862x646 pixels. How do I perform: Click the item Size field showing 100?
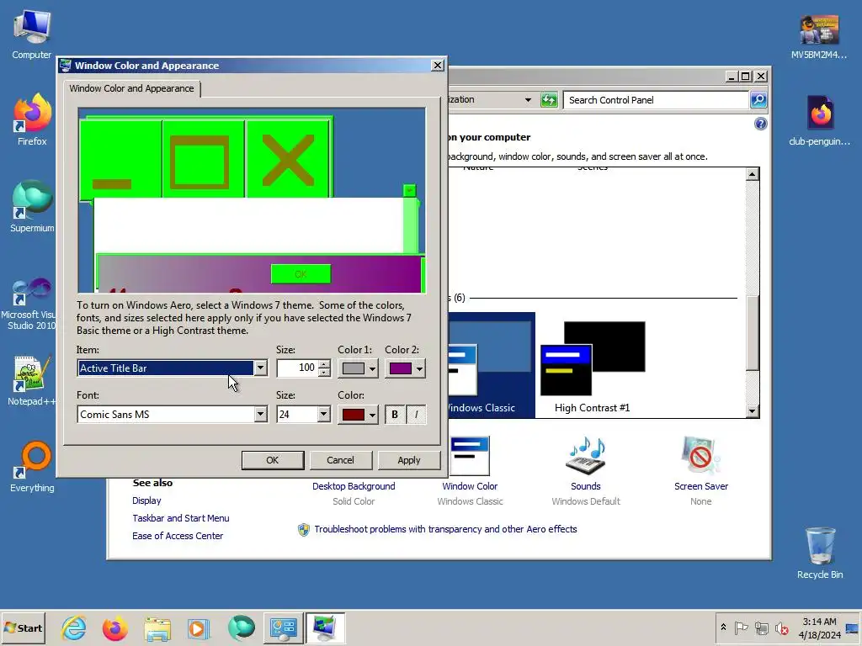[x=297, y=368]
